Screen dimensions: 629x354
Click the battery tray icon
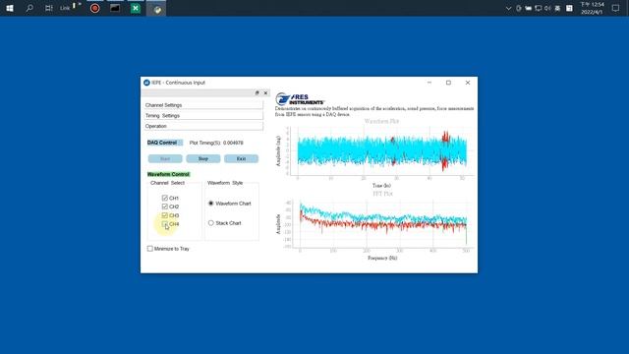coord(529,8)
